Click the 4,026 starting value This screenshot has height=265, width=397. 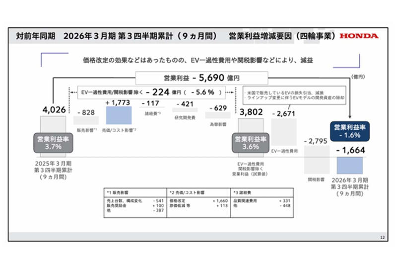pos(54,110)
